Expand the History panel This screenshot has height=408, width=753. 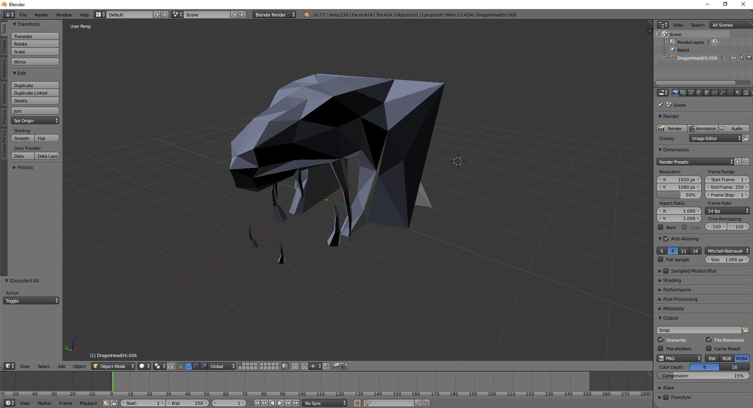pos(25,168)
